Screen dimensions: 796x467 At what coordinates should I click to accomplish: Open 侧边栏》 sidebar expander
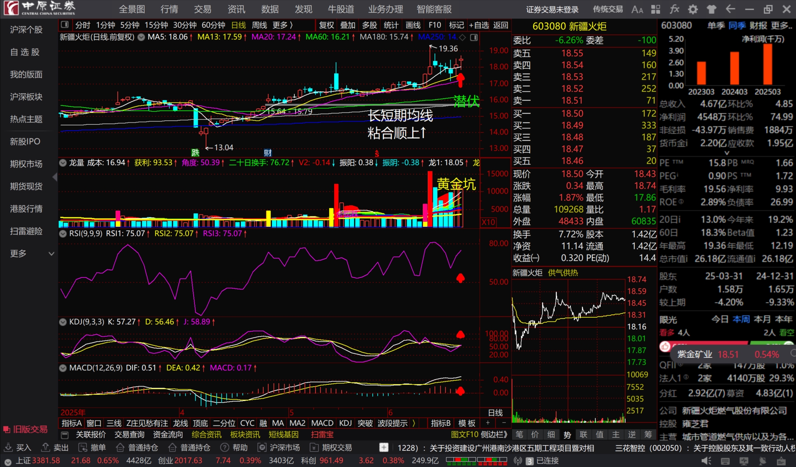(x=494, y=435)
